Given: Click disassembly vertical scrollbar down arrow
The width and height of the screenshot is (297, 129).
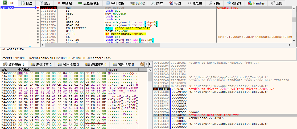Looking at the screenshot, I should pyautogui.click(x=294, y=40).
